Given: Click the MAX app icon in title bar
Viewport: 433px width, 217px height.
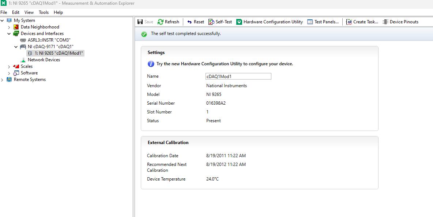Looking at the screenshot, I should coord(4,3).
